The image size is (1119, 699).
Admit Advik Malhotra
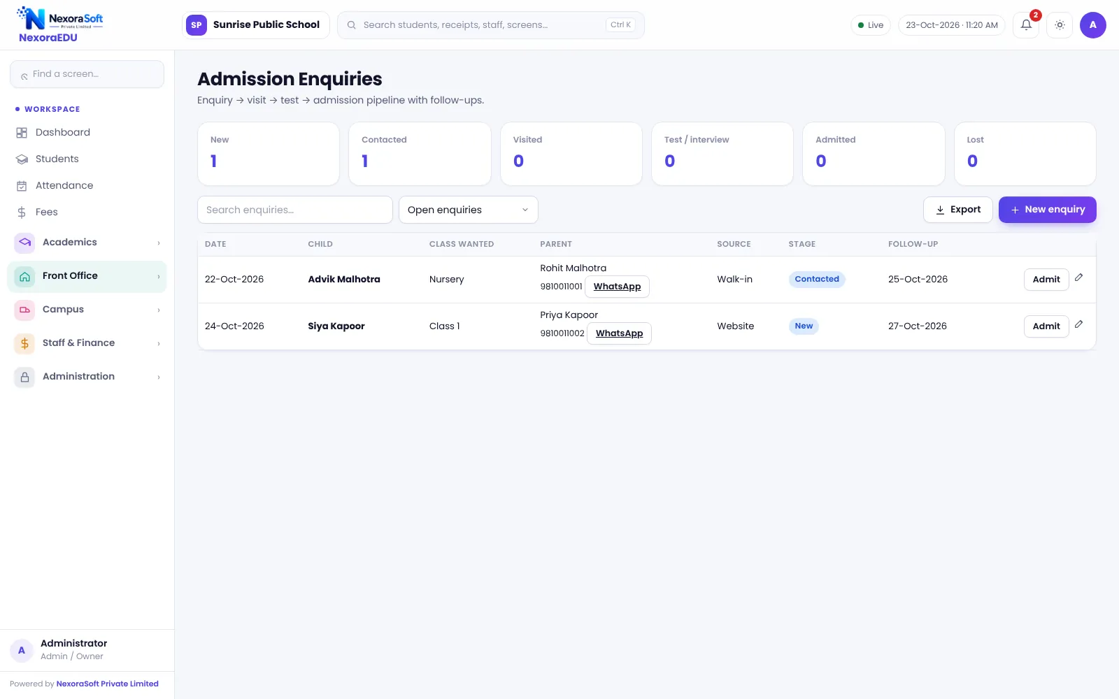click(1046, 280)
